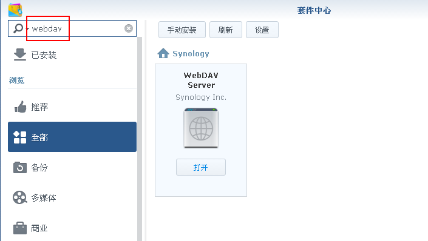Open the 设置 settings button
428x241 pixels.
[x=262, y=30]
